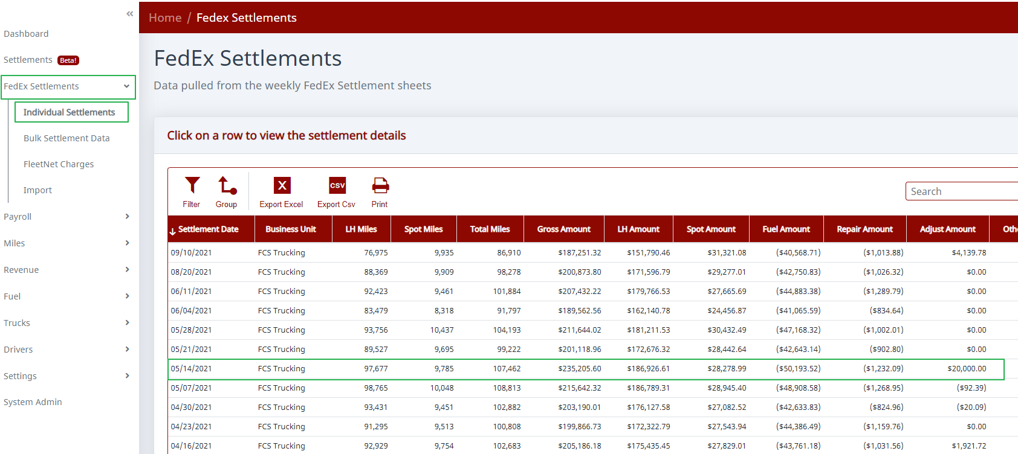
Task: Open FleetNet Charges page
Action: pyautogui.click(x=59, y=164)
